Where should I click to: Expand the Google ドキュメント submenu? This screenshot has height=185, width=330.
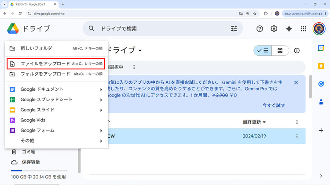[56, 89]
